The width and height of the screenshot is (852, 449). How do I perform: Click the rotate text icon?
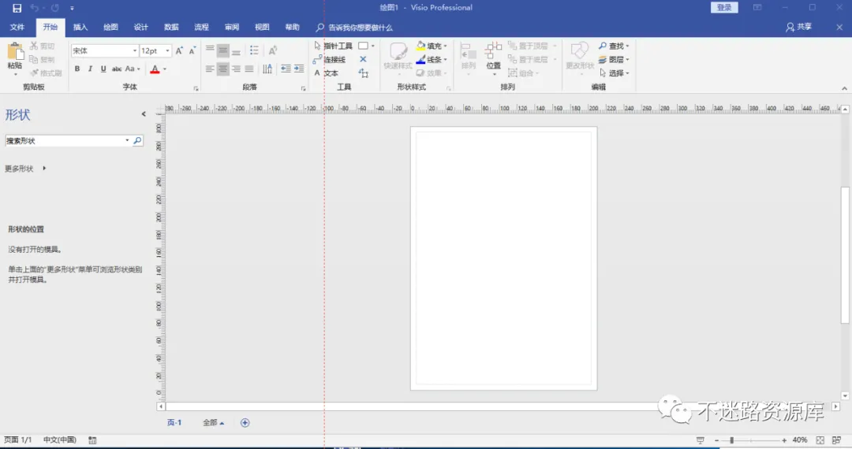click(x=273, y=50)
